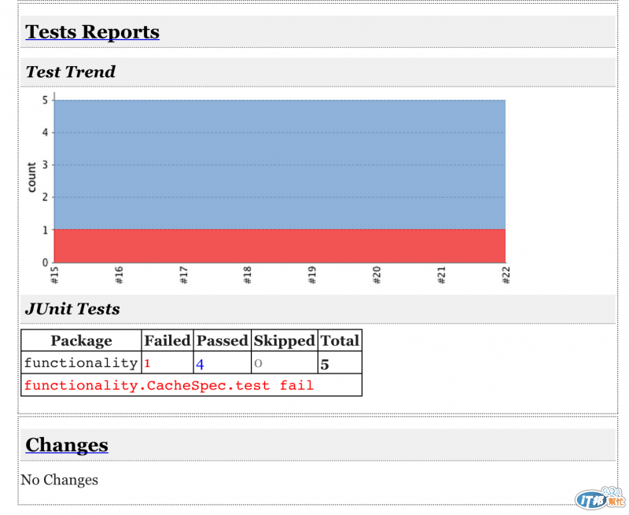The height and width of the screenshot is (515, 629).
Task: Click the Package column header
Action: pos(82,340)
